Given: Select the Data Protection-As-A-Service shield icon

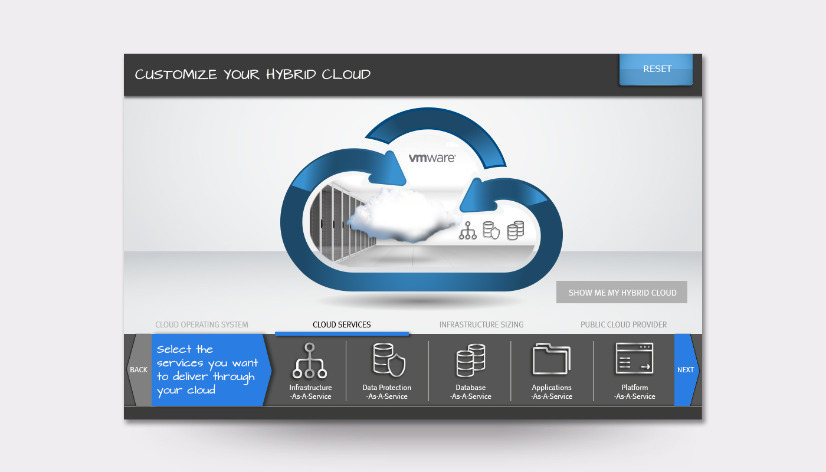Looking at the screenshot, I should [386, 358].
